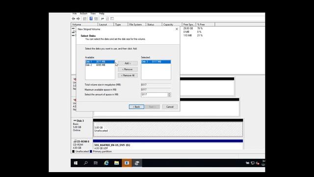Click the volume speaker tray icon

258,163
